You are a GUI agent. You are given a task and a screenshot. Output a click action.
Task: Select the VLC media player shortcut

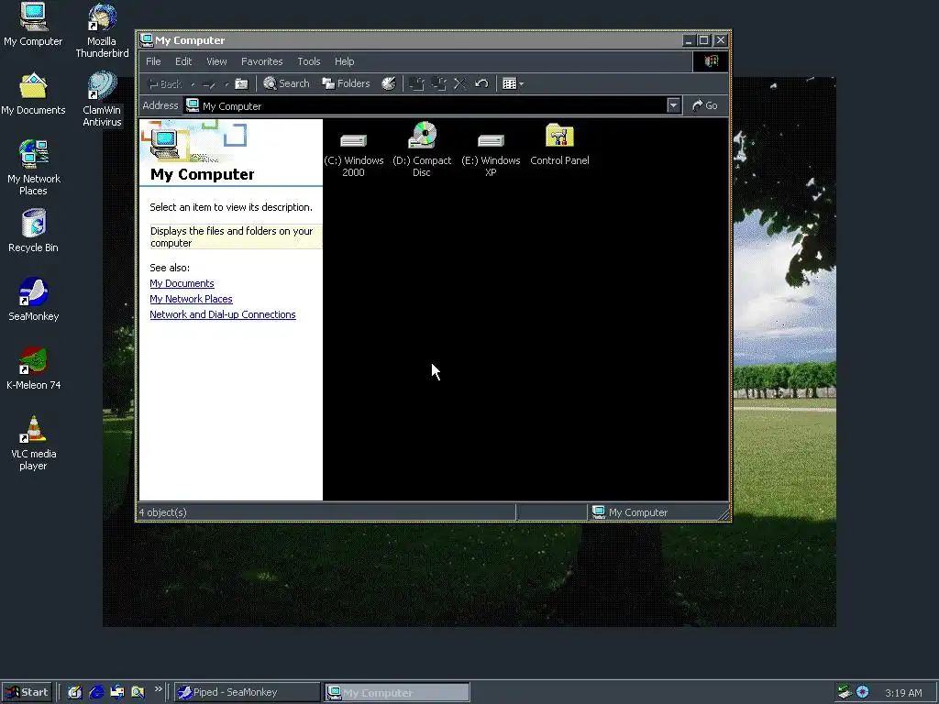(x=33, y=443)
